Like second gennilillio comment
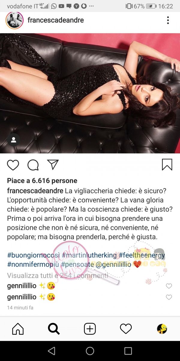180x361 pixels. click(169, 297)
